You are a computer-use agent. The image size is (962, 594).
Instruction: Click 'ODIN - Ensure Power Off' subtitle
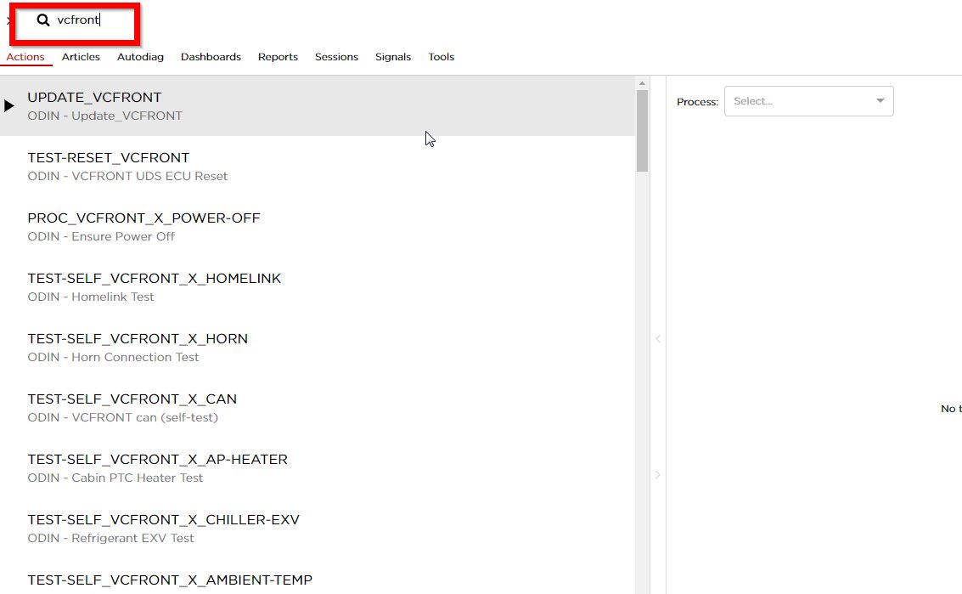pyautogui.click(x=101, y=236)
